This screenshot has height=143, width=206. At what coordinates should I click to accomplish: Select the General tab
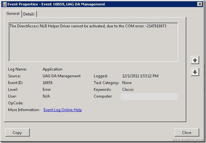tap(13, 14)
